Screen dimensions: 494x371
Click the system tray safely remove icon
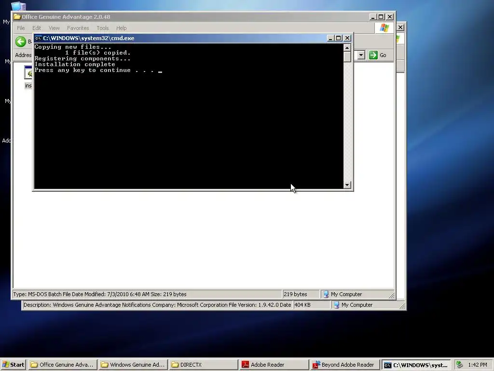[460, 365]
